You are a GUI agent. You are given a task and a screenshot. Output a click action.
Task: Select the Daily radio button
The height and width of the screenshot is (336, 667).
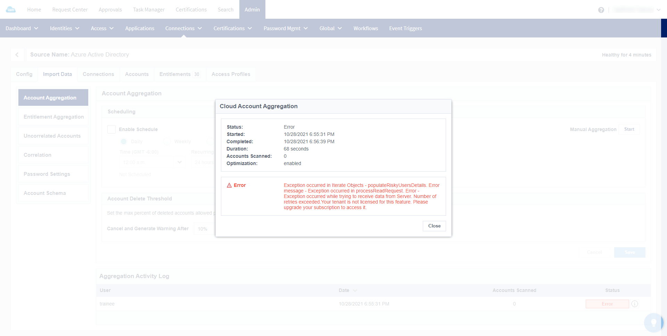124,141
